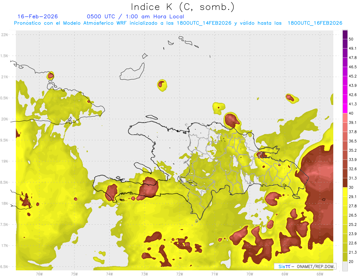This screenshot has width=359, height=278.
Task: Click the 'Indice K (C, somb.)' chart title
Action: click(182, 7)
